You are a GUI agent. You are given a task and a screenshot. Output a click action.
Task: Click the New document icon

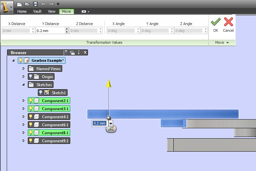[19, 4]
